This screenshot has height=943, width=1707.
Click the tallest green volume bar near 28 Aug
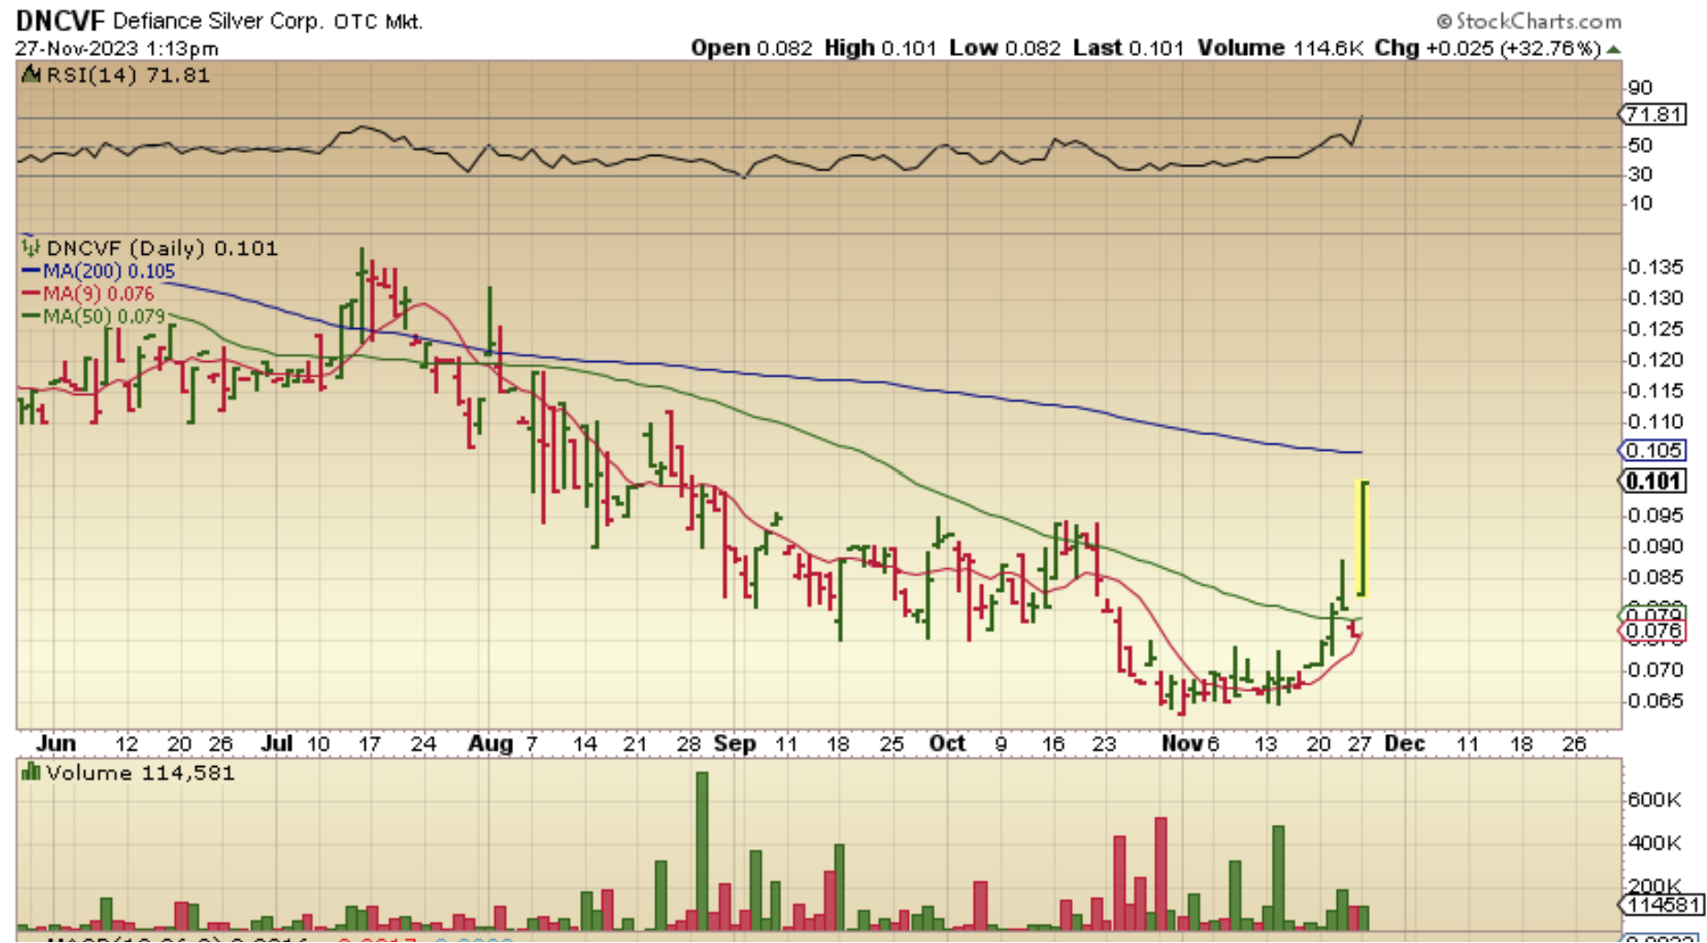pyautogui.click(x=702, y=851)
